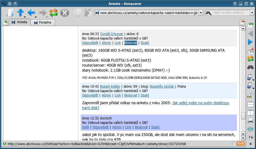Image resolution: width=256 pixels, height=149 pixels.
Task: Expand the search field dropdown arrow
Action: point(252,13)
